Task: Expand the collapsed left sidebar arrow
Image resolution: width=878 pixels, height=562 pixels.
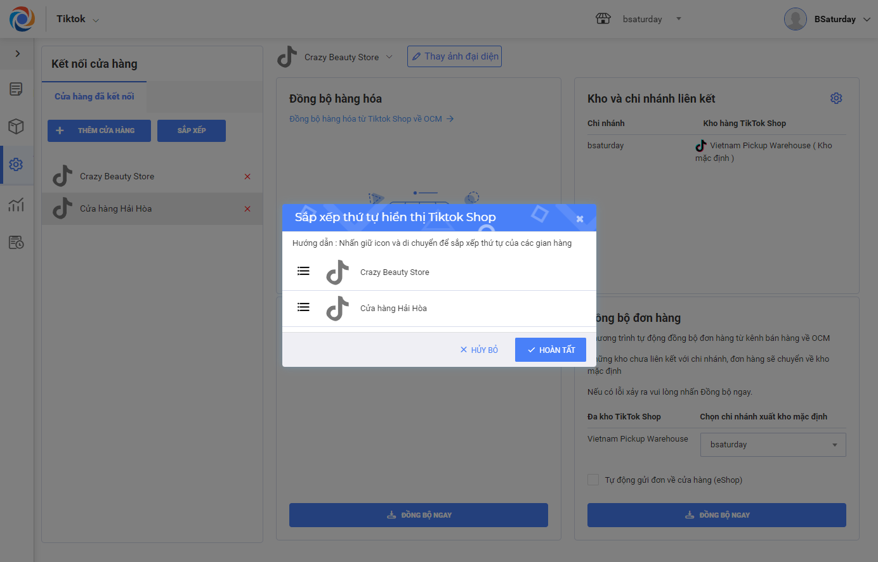Action: click(x=17, y=54)
